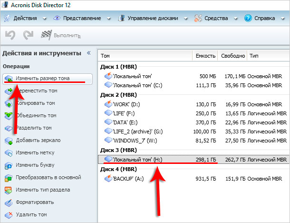Viewport: 290px width, 223px height.
Task: Choose Разделить том operation
Action: click(34, 128)
